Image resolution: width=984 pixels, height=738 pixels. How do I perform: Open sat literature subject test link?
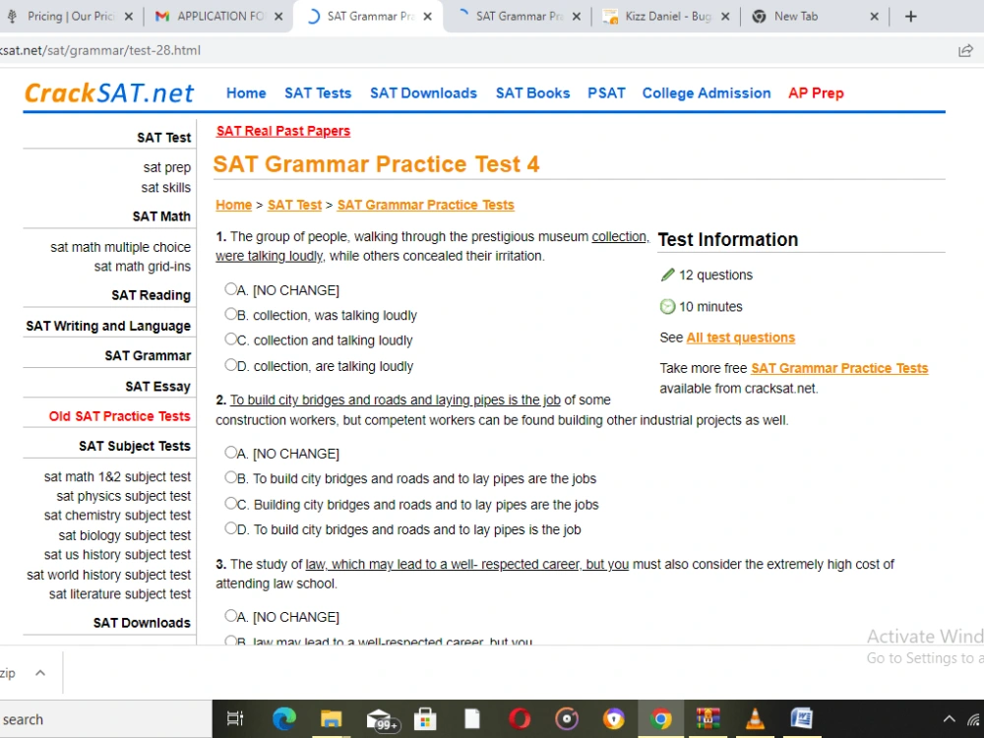click(120, 593)
